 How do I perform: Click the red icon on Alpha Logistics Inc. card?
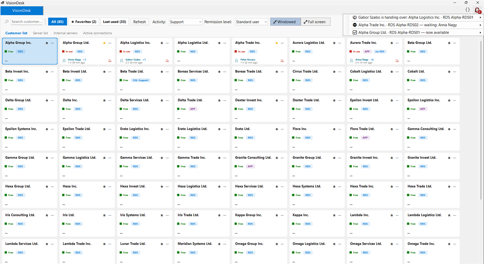coord(167,60)
